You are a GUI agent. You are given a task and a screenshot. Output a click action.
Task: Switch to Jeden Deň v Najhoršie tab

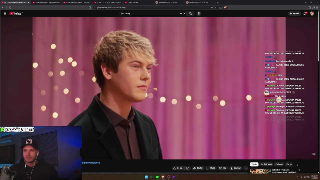46,2
